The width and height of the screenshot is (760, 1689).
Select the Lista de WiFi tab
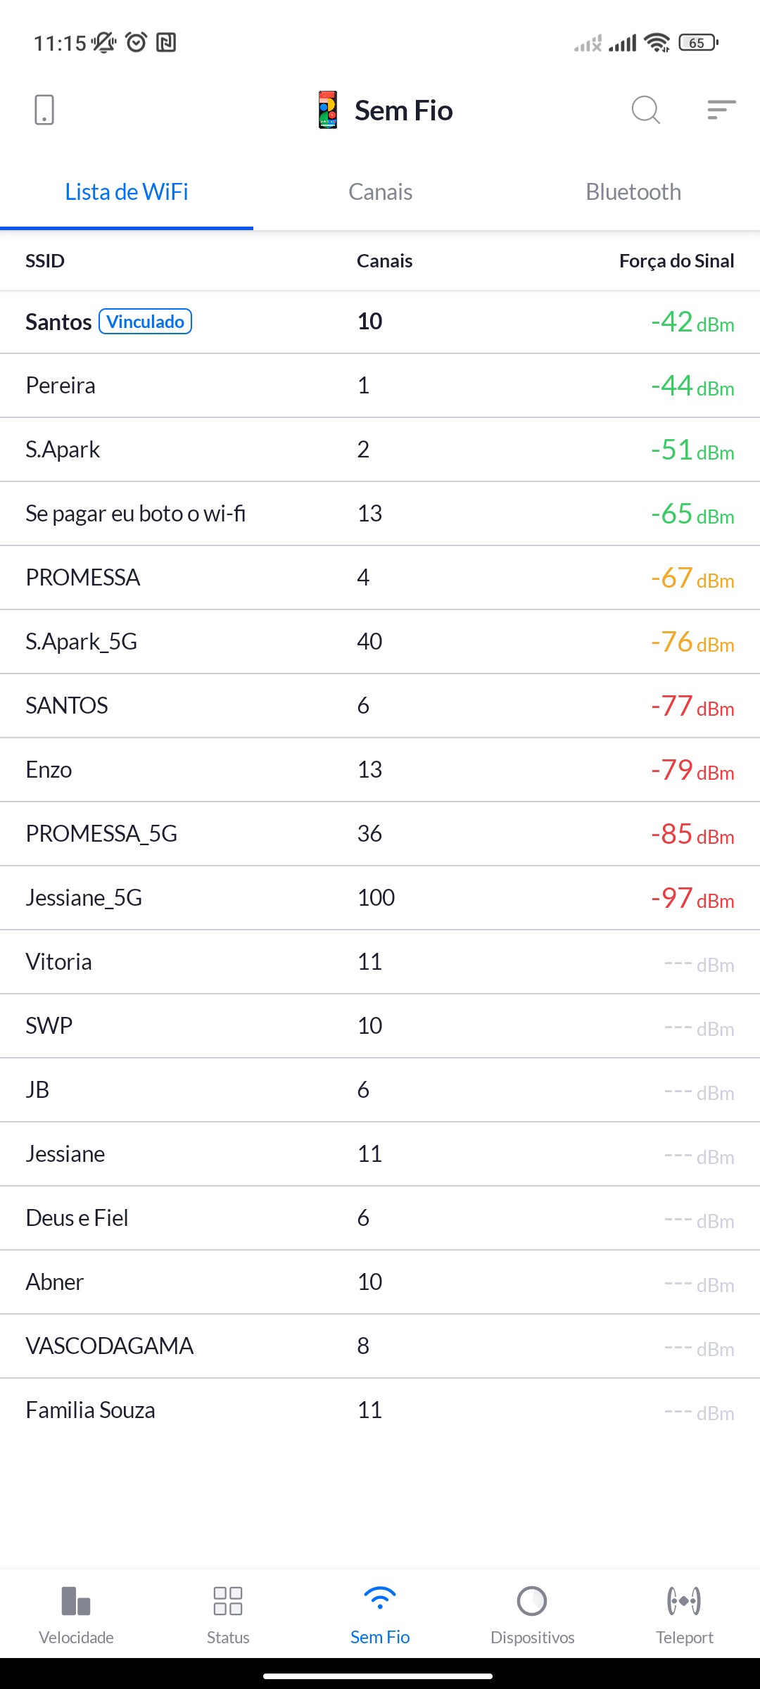coord(127,192)
